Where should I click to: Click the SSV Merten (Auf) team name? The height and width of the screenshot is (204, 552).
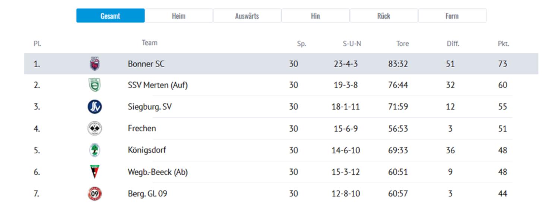click(158, 85)
